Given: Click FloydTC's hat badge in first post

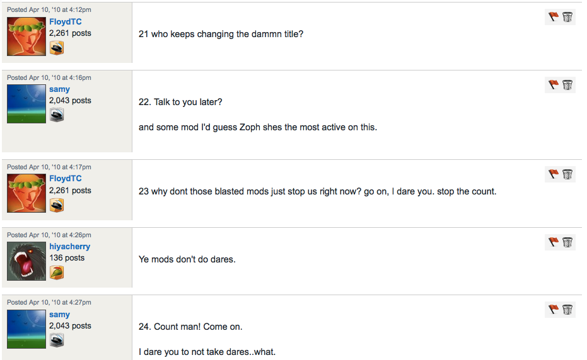Looking at the screenshot, I should 57,48.
